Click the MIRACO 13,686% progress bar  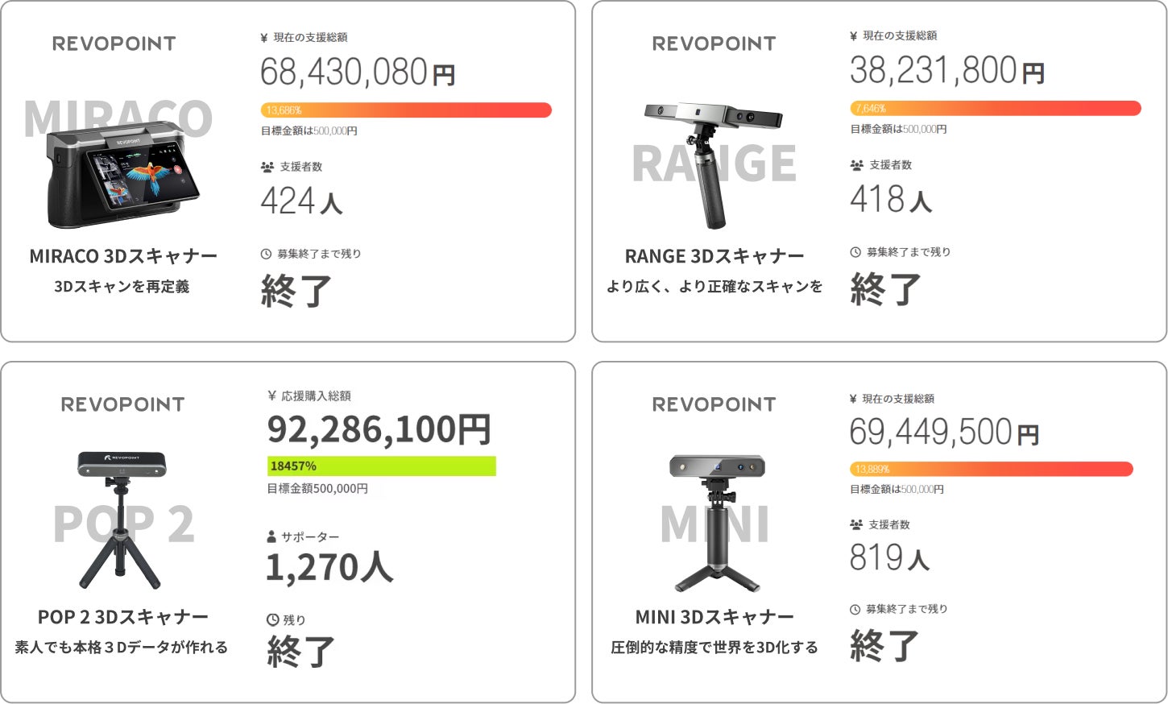pos(406,110)
